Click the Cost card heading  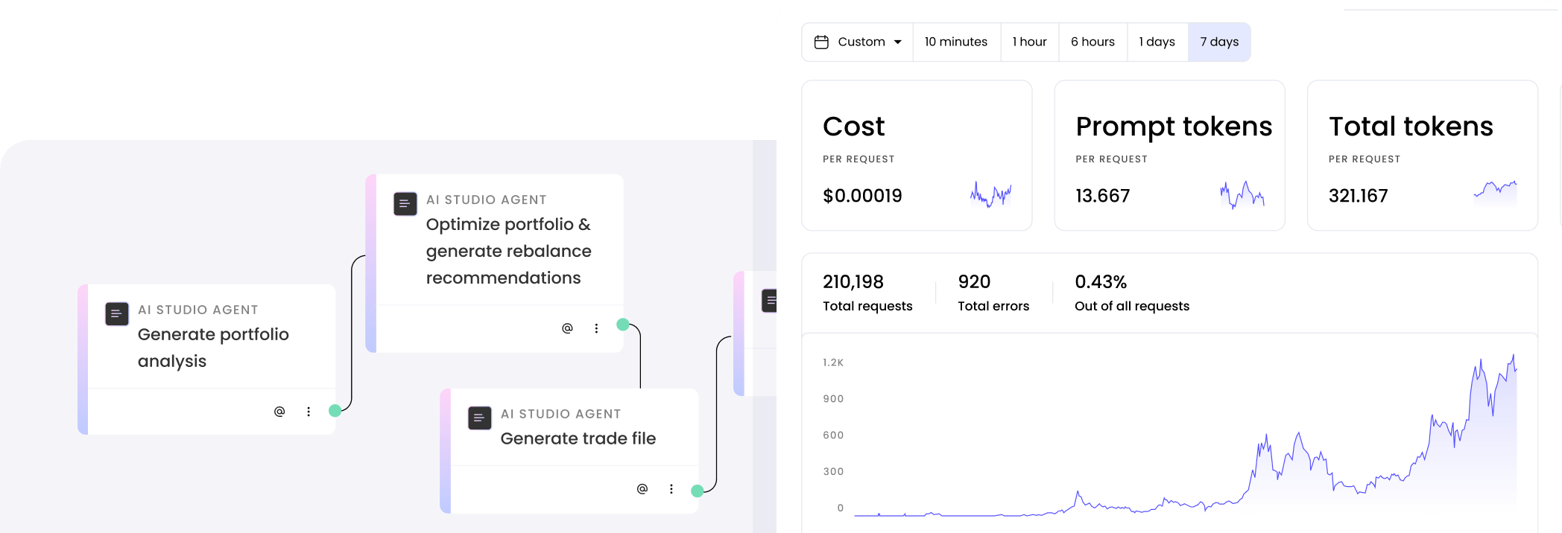853,127
